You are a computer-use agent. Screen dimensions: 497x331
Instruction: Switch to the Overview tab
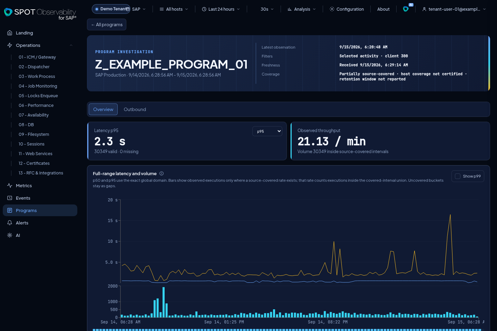(103, 109)
